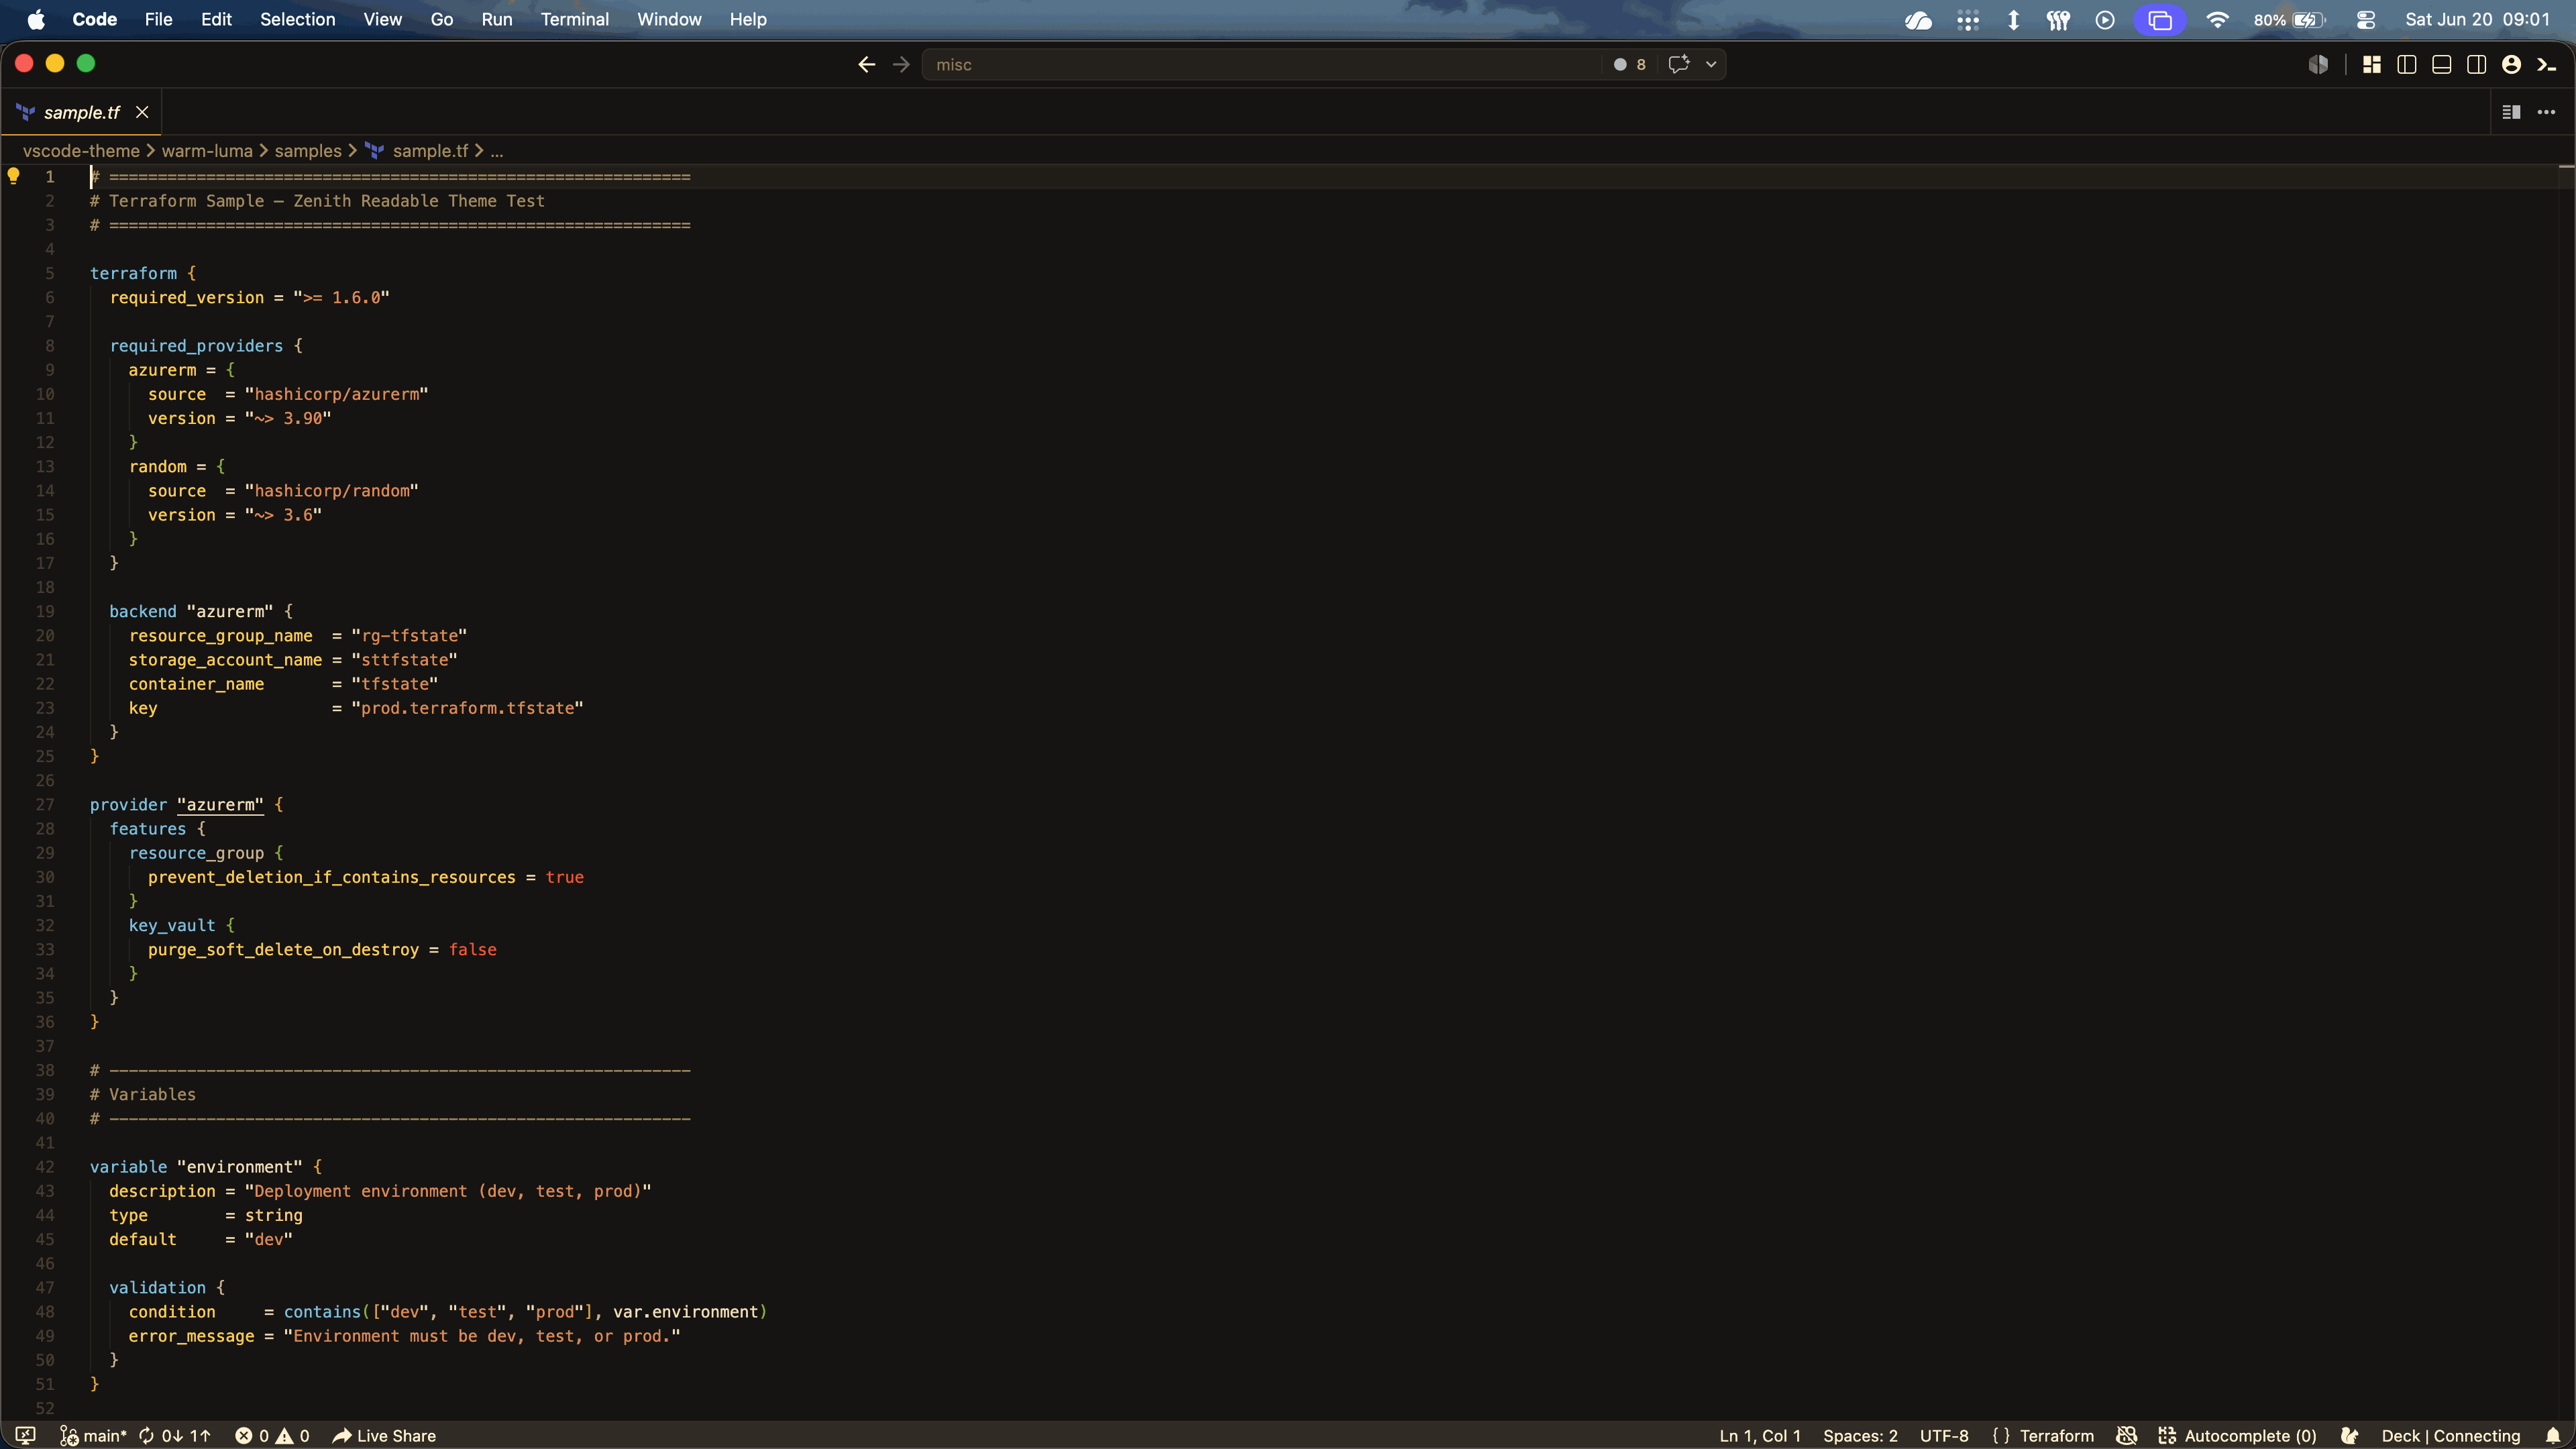
Task: Click the hexagon extension icon in title bar
Action: 2318,64
